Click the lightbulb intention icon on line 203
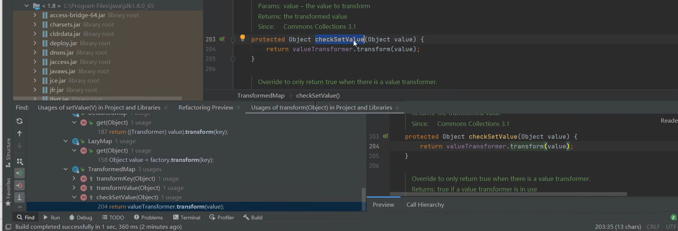Image resolution: width=678 pixels, height=231 pixels. tap(243, 38)
